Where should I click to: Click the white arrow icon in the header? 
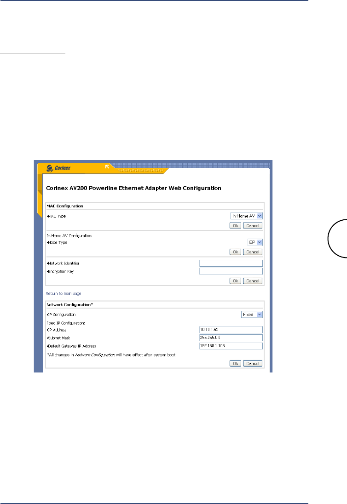[107, 166]
